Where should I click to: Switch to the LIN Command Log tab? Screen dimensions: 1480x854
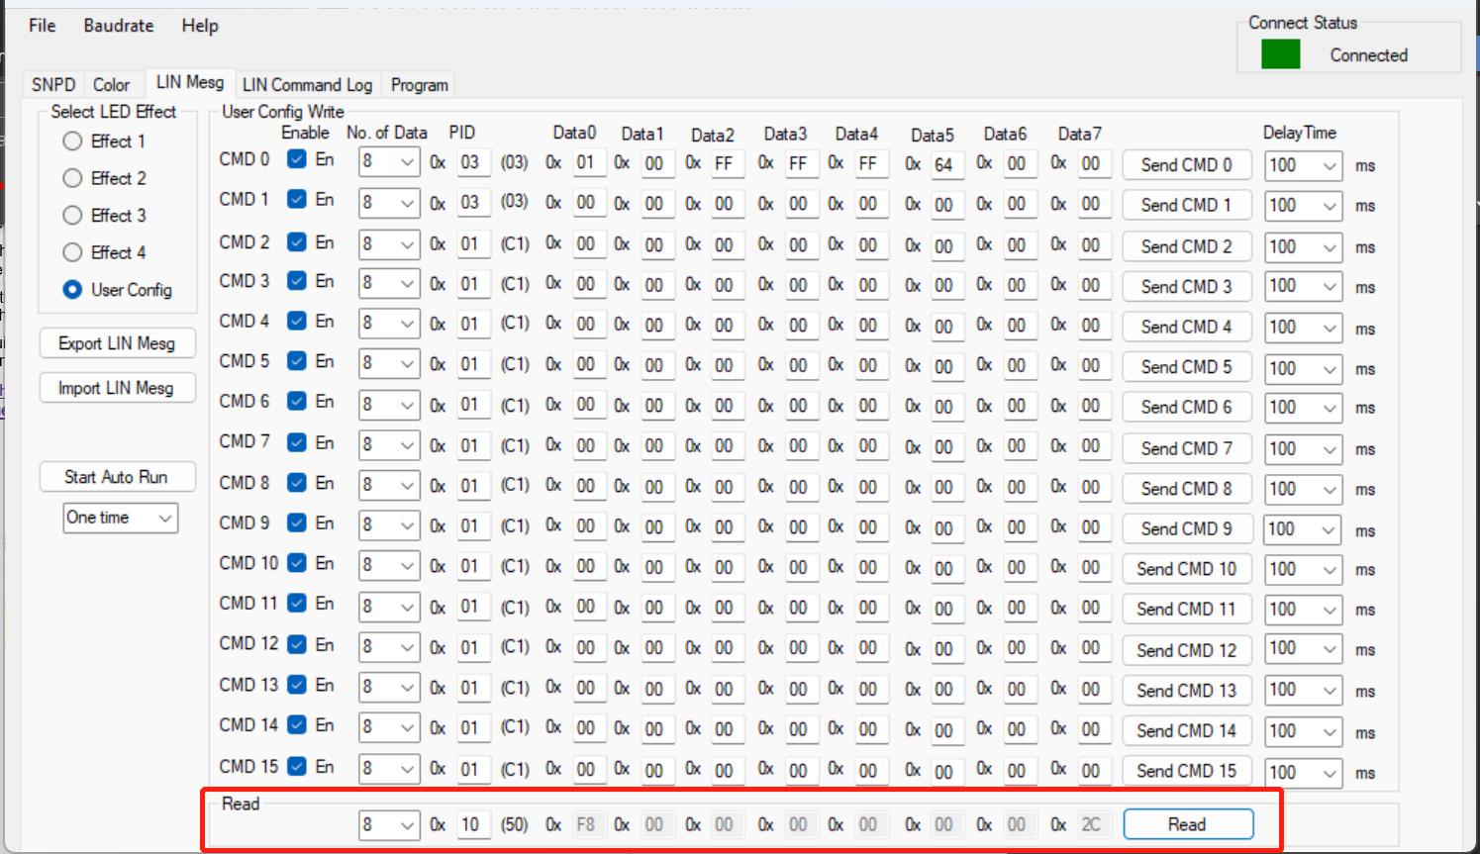tap(307, 85)
